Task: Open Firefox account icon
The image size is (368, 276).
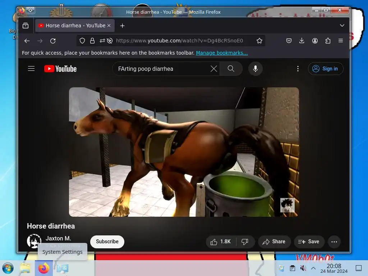Action: click(x=315, y=41)
